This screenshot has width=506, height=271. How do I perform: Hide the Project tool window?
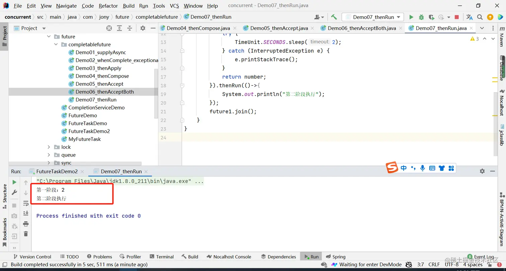tap(153, 28)
